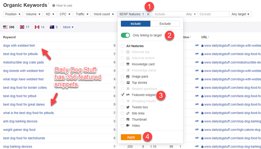261x149 pixels.
Task: Clear SERP features filter with X icon
Action: (148, 14)
